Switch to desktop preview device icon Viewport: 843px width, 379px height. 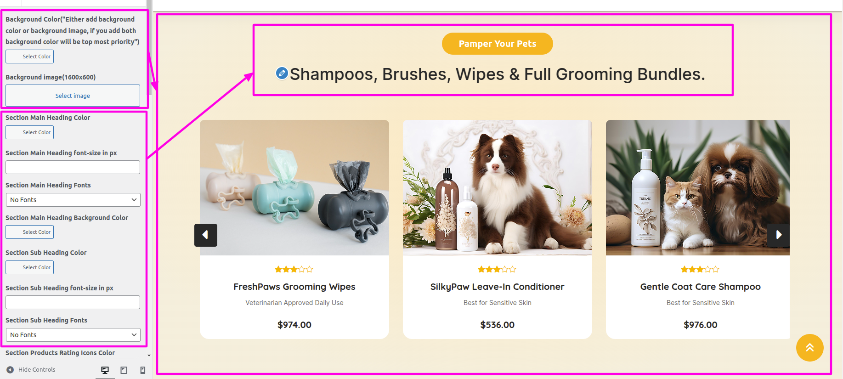tap(105, 370)
